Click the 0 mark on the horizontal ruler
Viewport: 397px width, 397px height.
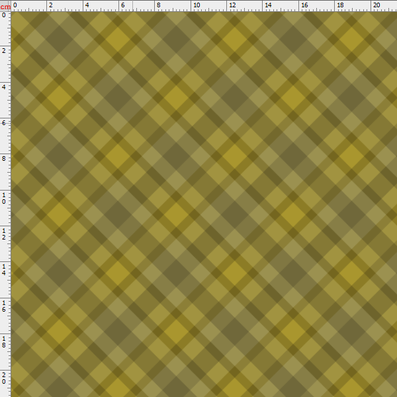15,5
